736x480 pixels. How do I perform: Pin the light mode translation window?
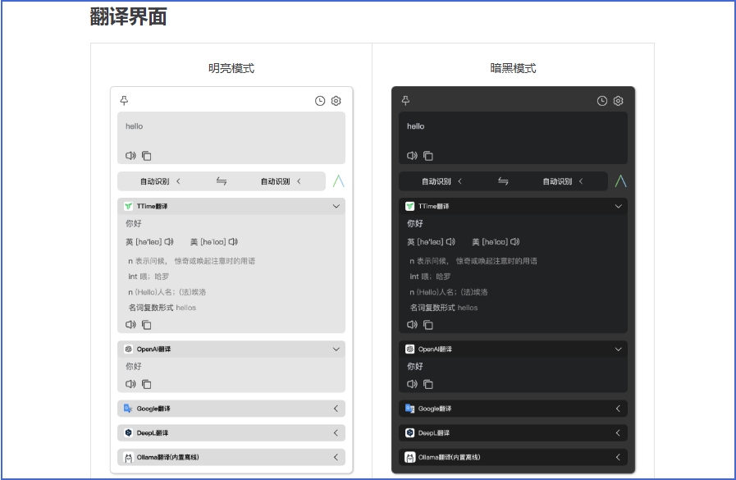coord(124,100)
